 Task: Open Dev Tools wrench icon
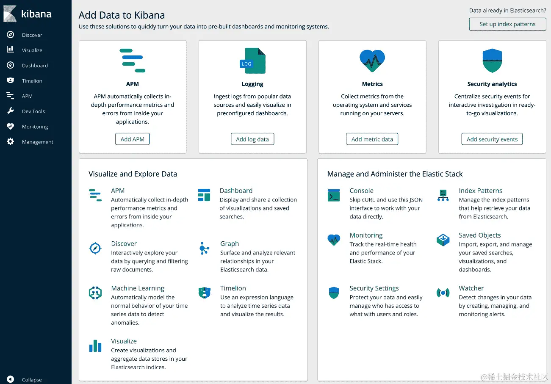(11, 111)
